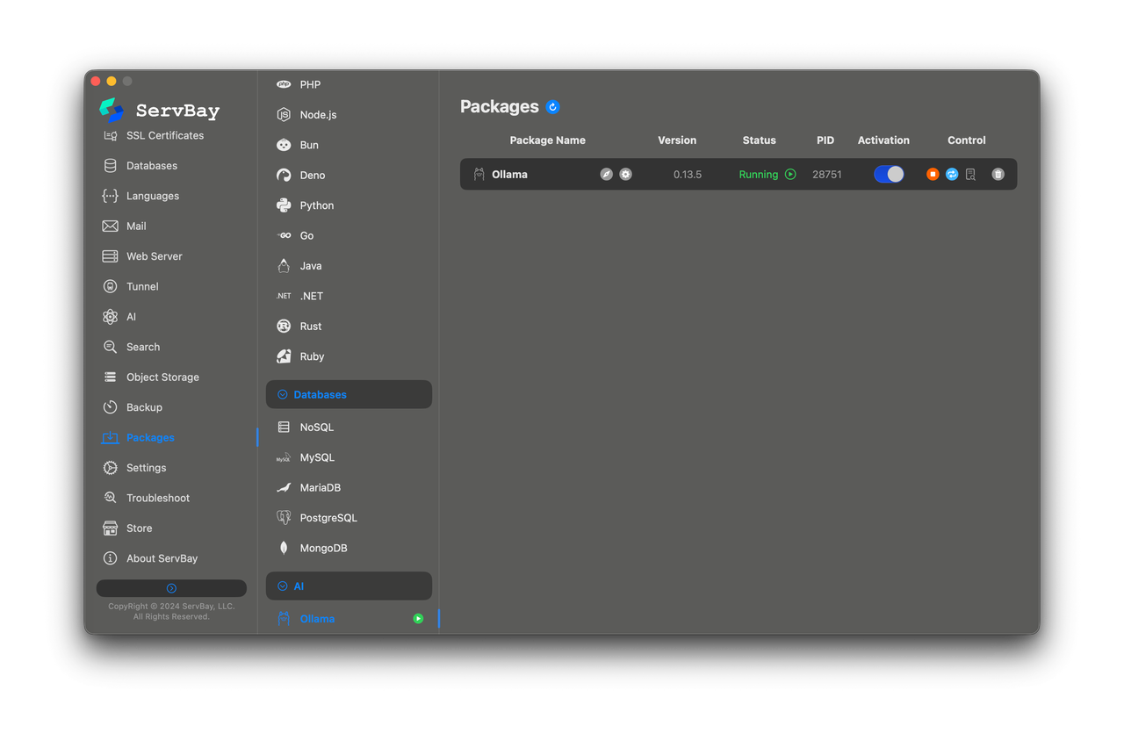Image resolution: width=1124 pixels, height=733 pixels.
Task: Restart the Ollama service
Action: coord(952,175)
